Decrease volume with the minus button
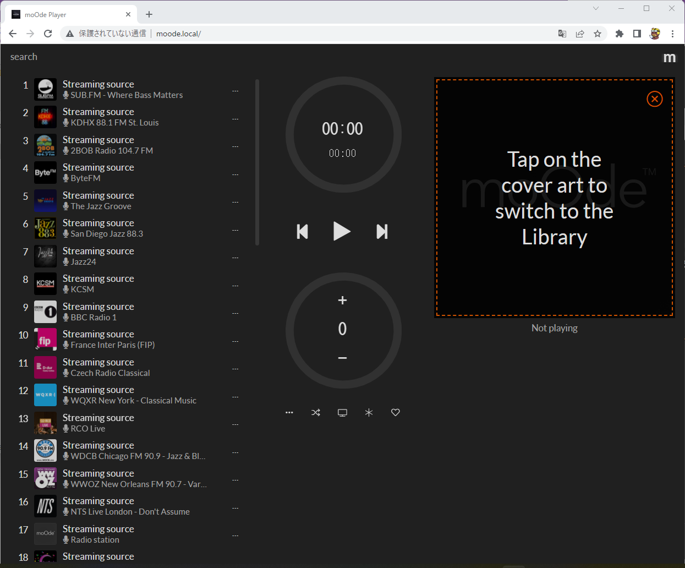 [x=342, y=358]
